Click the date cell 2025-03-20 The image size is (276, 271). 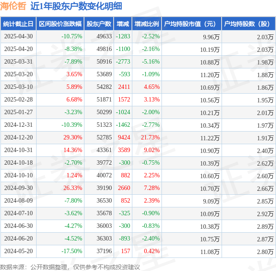(18, 74)
